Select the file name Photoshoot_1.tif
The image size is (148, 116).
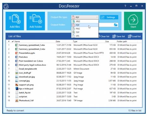(26, 100)
